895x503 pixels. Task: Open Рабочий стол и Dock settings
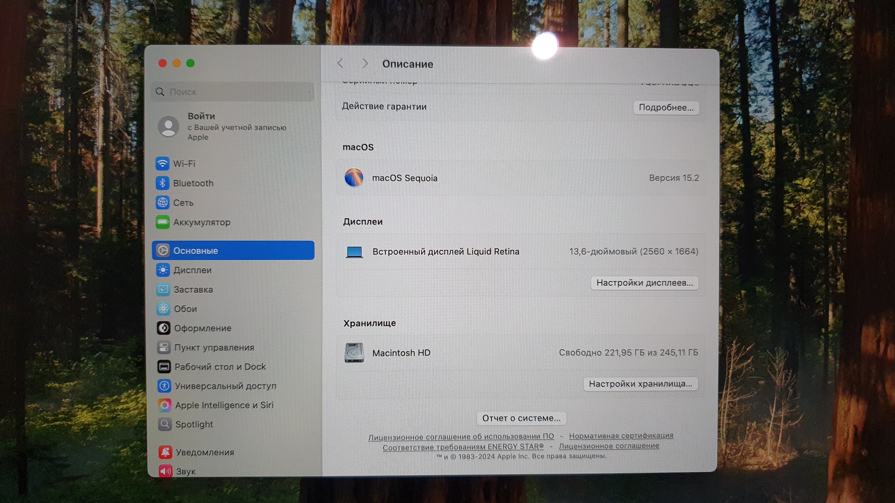pos(220,367)
